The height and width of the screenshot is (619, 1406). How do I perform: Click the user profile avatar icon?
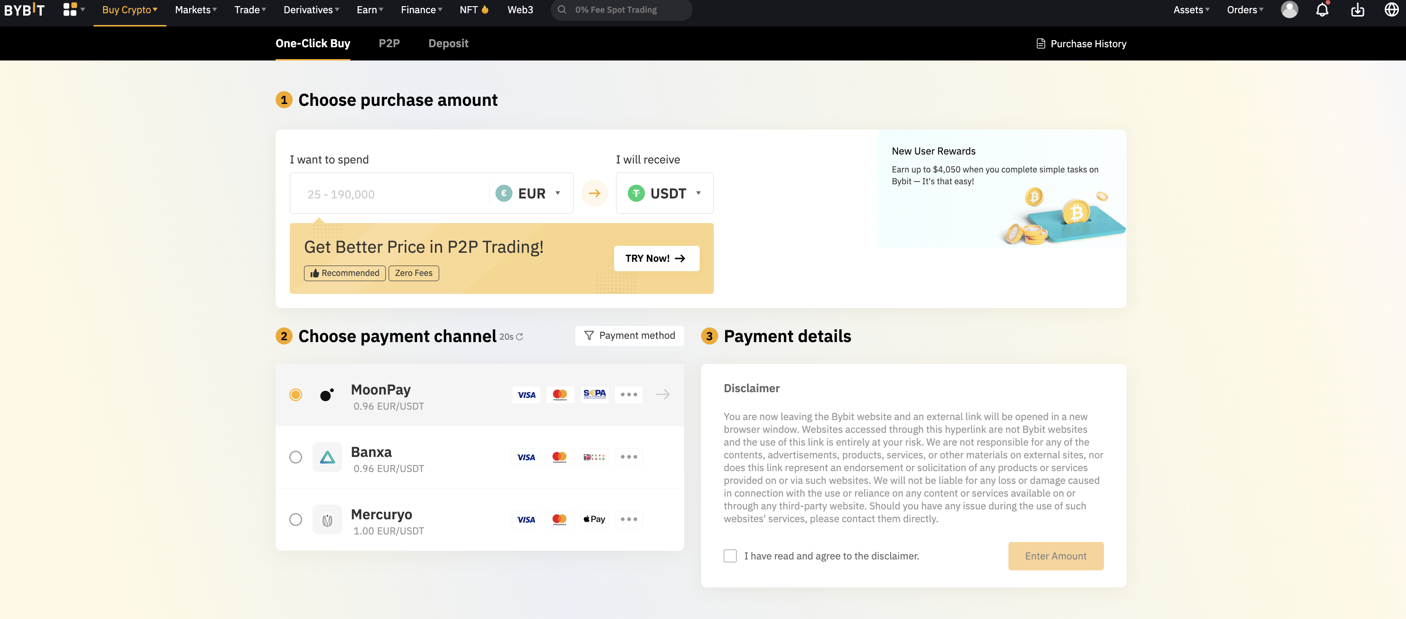point(1289,10)
